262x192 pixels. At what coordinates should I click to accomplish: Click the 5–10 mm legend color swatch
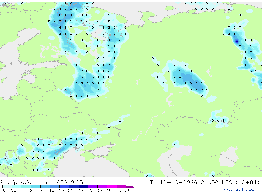[45, 187]
